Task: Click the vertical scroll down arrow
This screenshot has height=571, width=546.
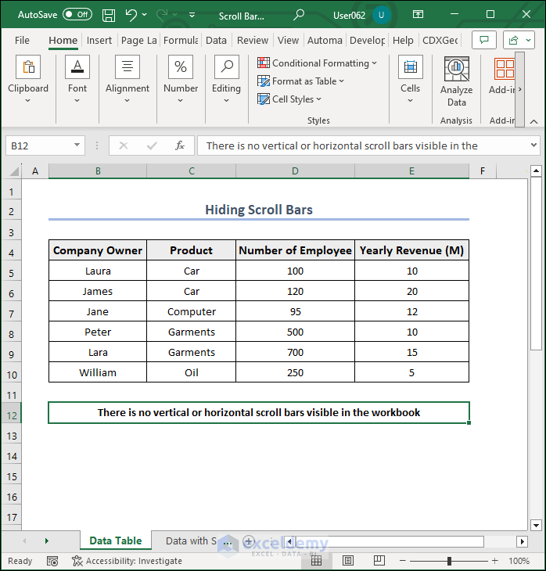Action: [536, 525]
